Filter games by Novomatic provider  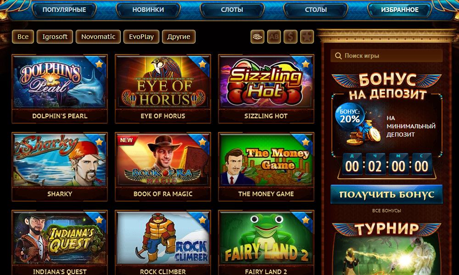click(98, 37)
